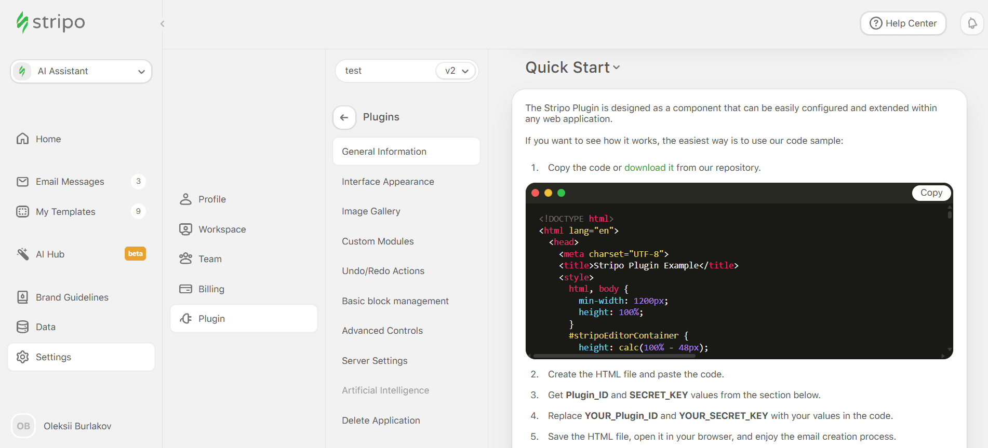Image resolution: width=988 pixels, height=448 pixels.
Task: Click the AI Assistant lightning icon
Action: (x=22, y=71)
